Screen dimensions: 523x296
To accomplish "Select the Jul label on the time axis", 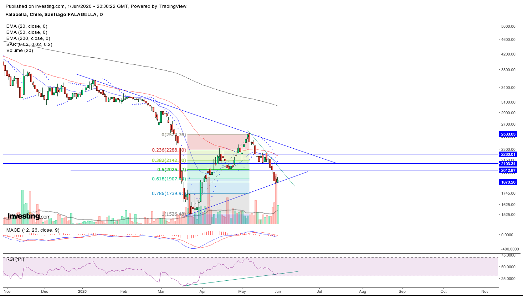I will (319, 291).
